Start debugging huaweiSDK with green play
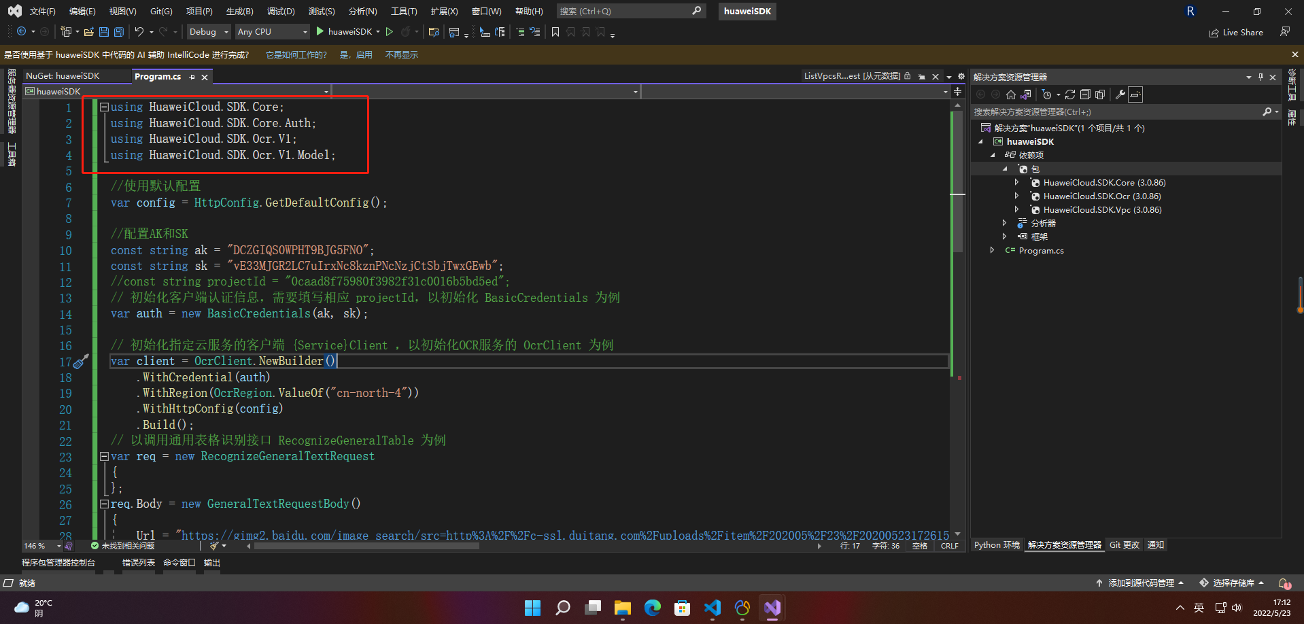 [x=320, y=32]
